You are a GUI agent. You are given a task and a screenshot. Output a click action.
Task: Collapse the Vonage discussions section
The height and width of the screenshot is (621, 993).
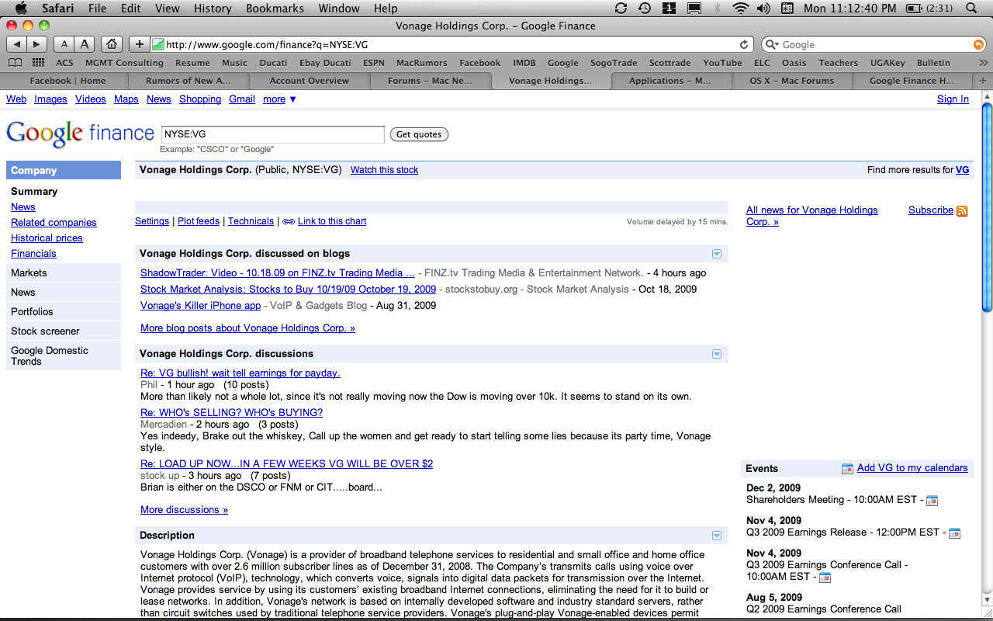pos(717,354)
